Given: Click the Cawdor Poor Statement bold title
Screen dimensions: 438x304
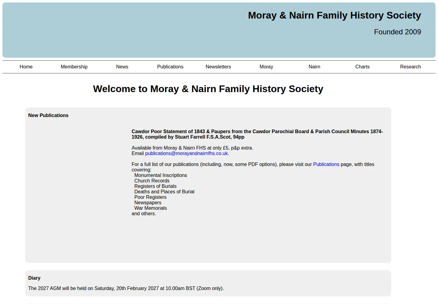Looking at the screenshot, I should point(257,134).
